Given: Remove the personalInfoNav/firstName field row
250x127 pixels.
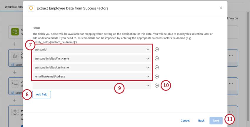Looking at the screenshot, I should click(x=157, y=58).
